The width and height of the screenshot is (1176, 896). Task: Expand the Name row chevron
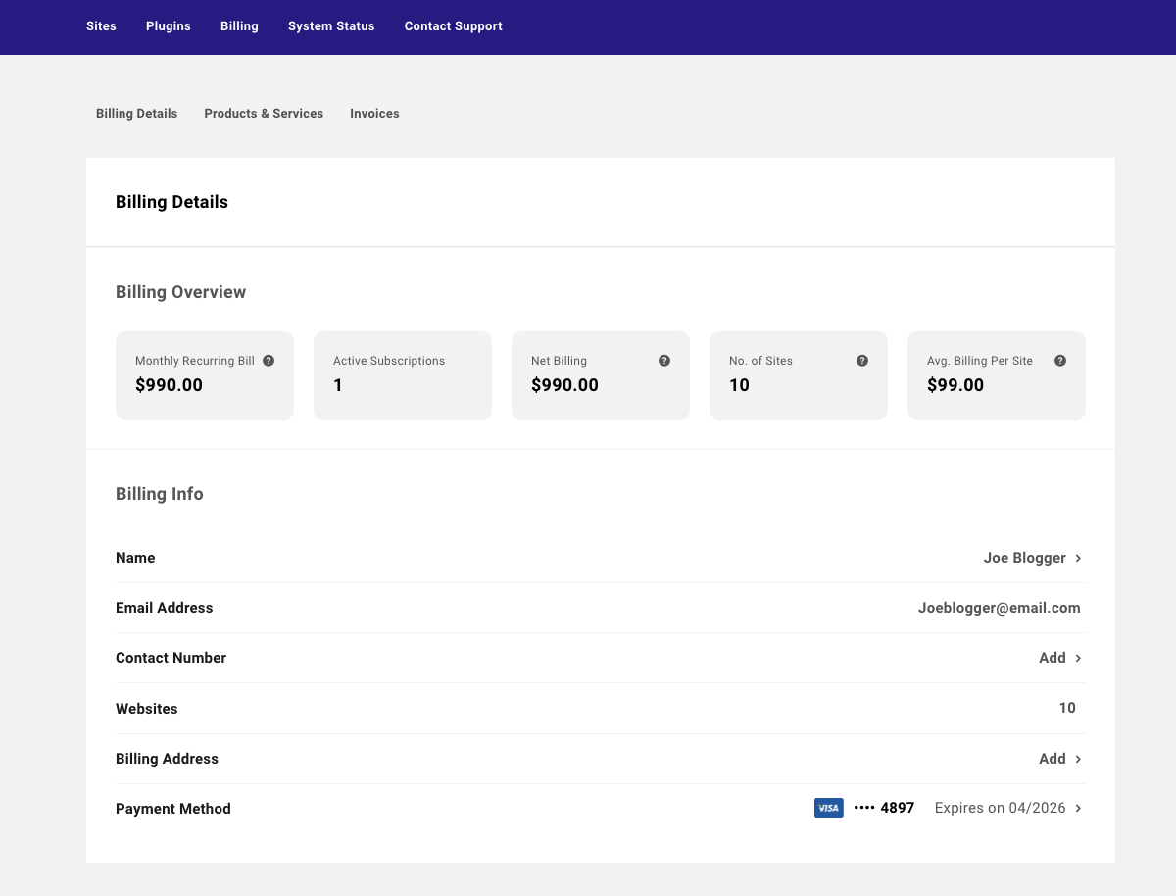(1078, 558)
